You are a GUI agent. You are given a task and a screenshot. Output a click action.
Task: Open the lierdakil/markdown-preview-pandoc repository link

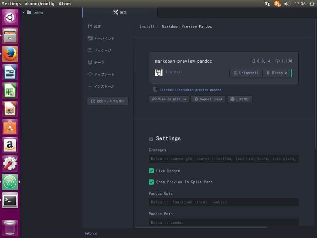point(191,90)
